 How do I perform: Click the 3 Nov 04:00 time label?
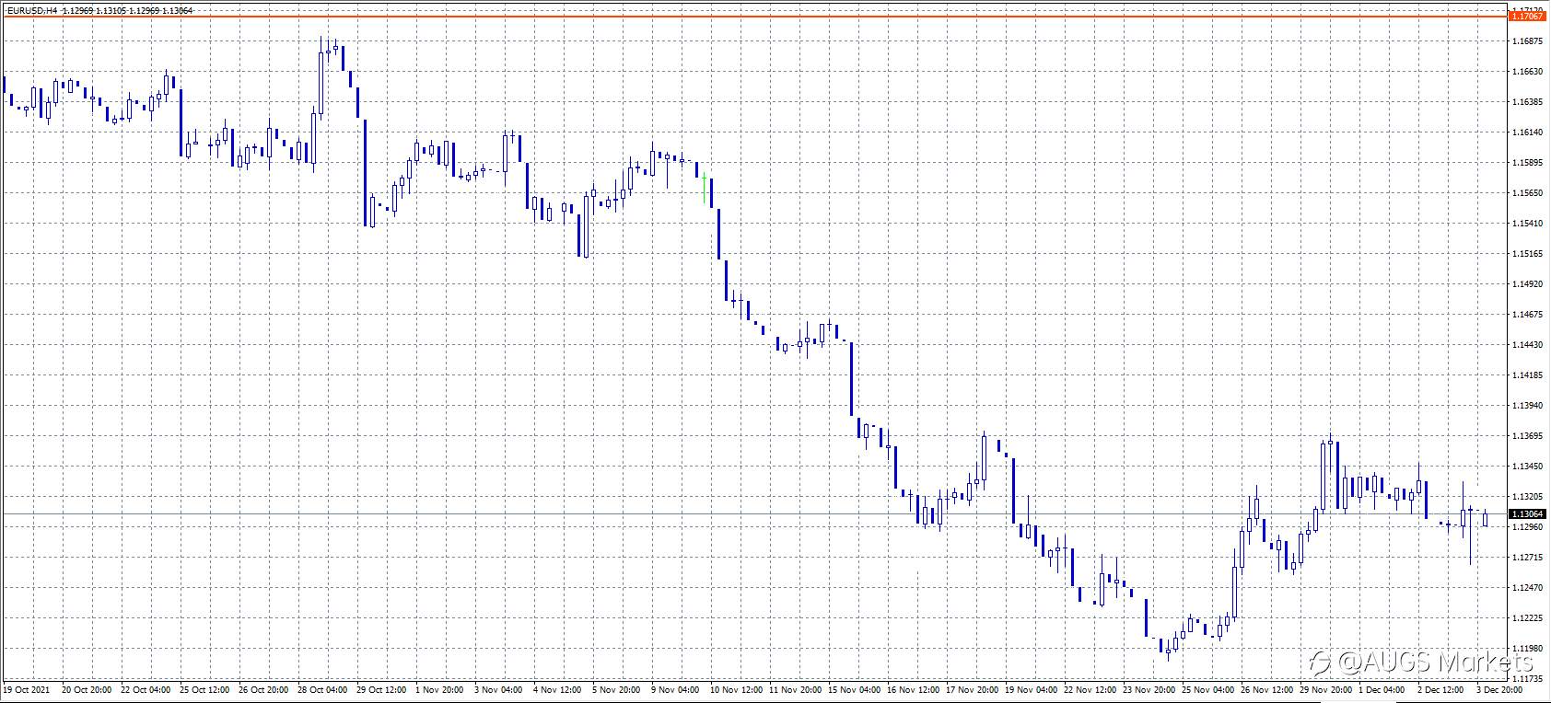click(498, 689)
